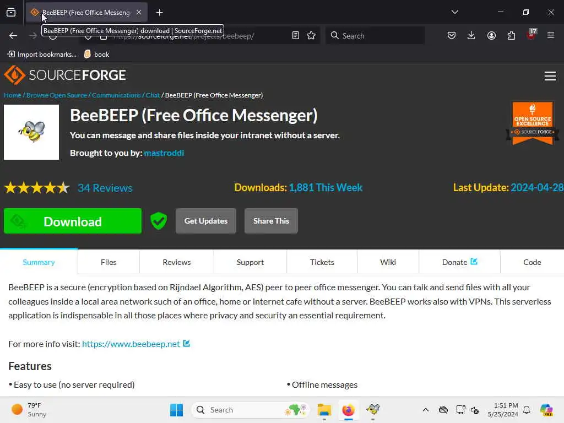The height and width of the screenshot is (423, 564).
Task: Bookmark this page with the star icon
Action: [311, 35]
